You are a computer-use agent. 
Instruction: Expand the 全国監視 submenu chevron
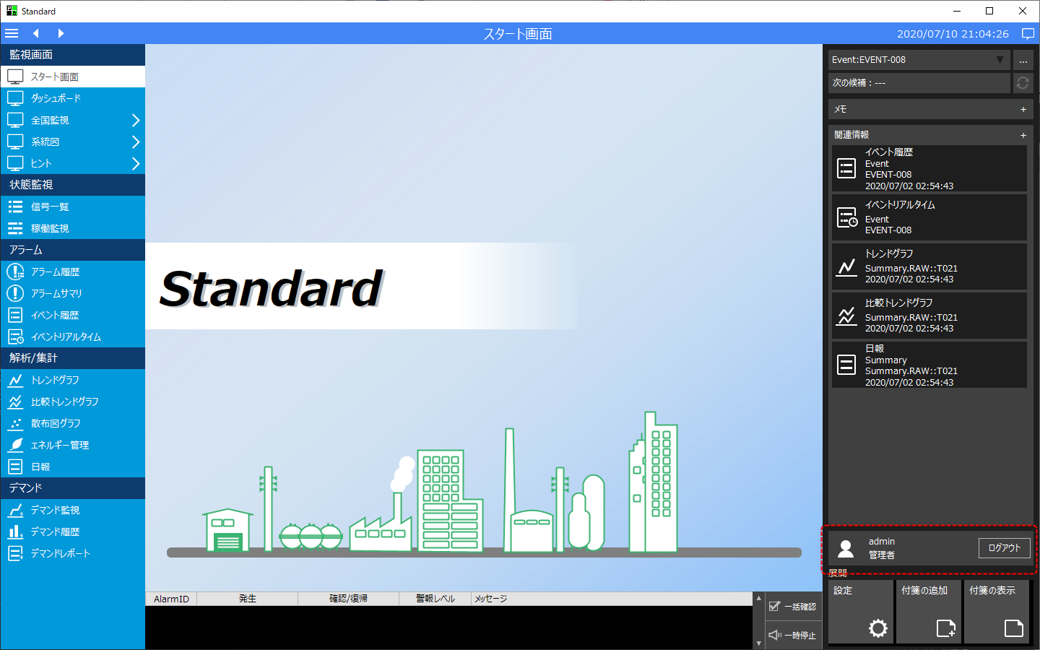(x=135, y=120)
